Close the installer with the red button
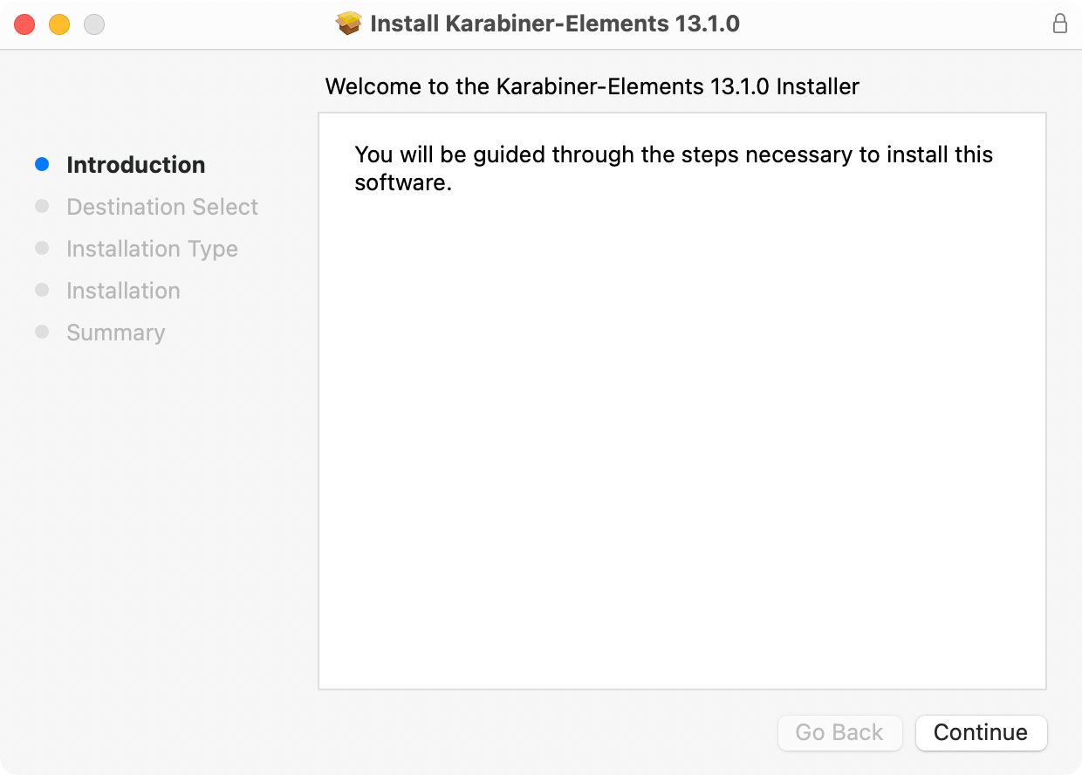Screen dimensions: 1082x775 24,24
